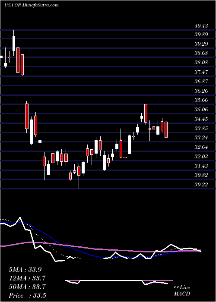Click the 33.85 price level label
The width and height of the screenshot is (216, 302).
pos(201,128)
